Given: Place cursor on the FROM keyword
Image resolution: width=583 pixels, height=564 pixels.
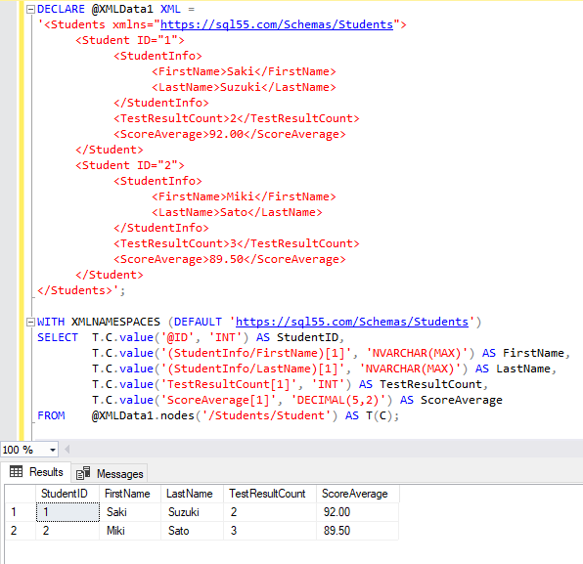Looking at the screenshot, I should (51, 415).
